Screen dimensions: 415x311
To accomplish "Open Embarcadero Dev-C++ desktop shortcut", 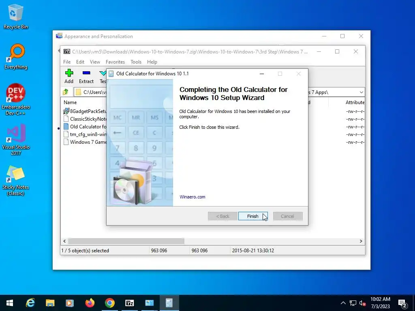I will [16, 100].
